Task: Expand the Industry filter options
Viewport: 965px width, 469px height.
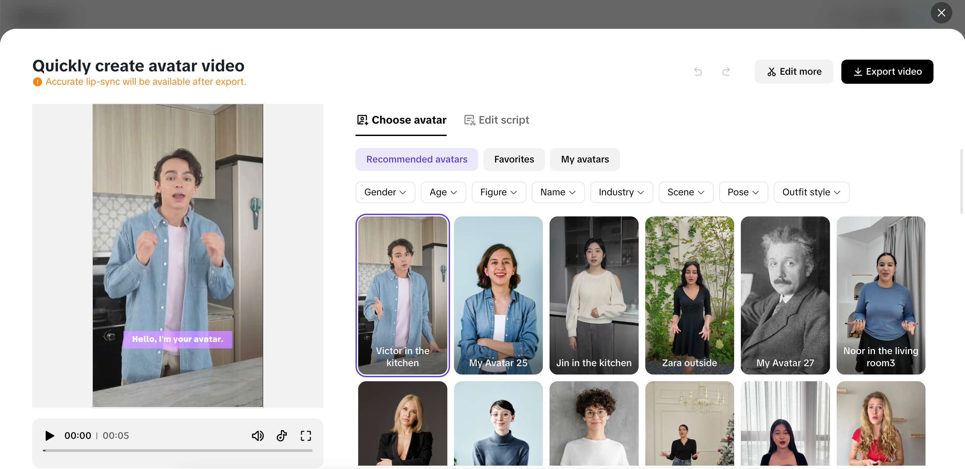Action: [x=621, y=192]
